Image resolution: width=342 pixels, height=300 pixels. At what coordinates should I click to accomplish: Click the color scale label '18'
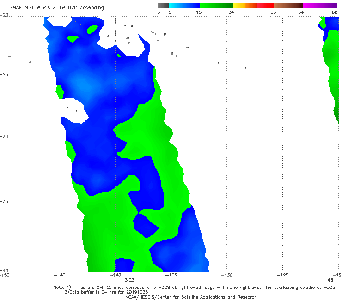199,12
